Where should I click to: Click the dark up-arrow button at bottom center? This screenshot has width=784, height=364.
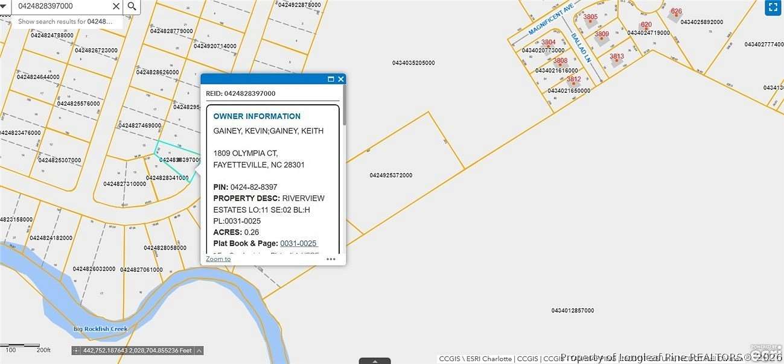pyautogui.click(x=375, y=360)
